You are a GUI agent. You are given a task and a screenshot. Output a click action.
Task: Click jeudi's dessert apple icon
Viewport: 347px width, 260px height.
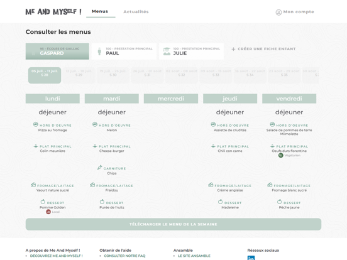pyautogui.click(x=221, y=202)
